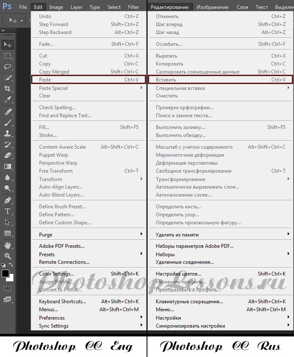Pick the Lasso tool
Viewport: 294px width, 357px height.
click(x=8, y=67)
